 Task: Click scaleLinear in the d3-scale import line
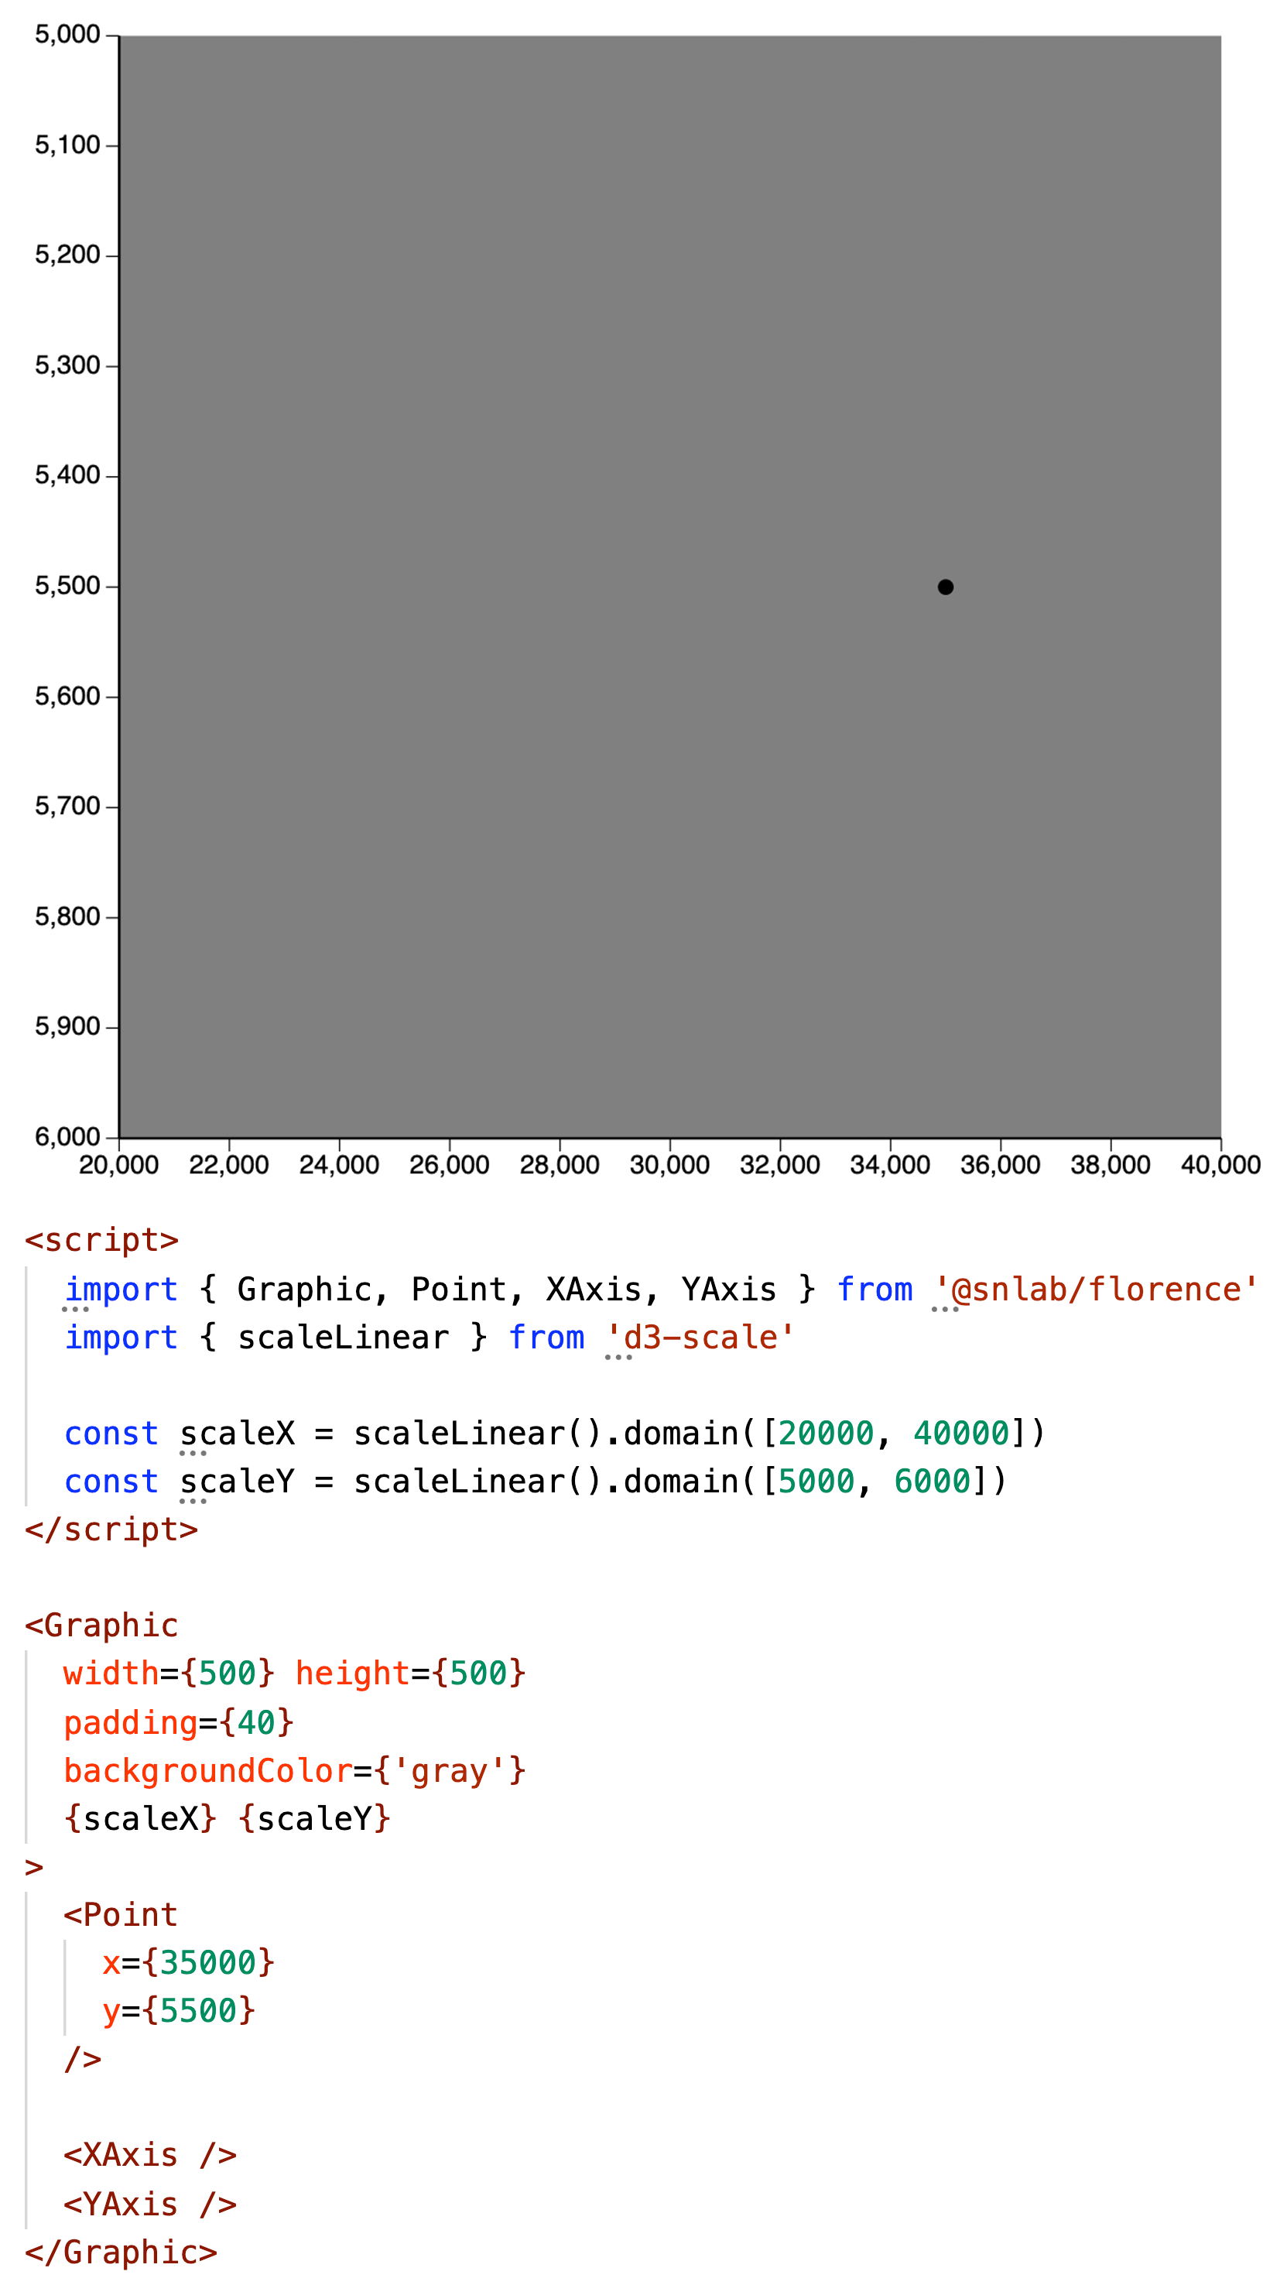(344, 1337)
